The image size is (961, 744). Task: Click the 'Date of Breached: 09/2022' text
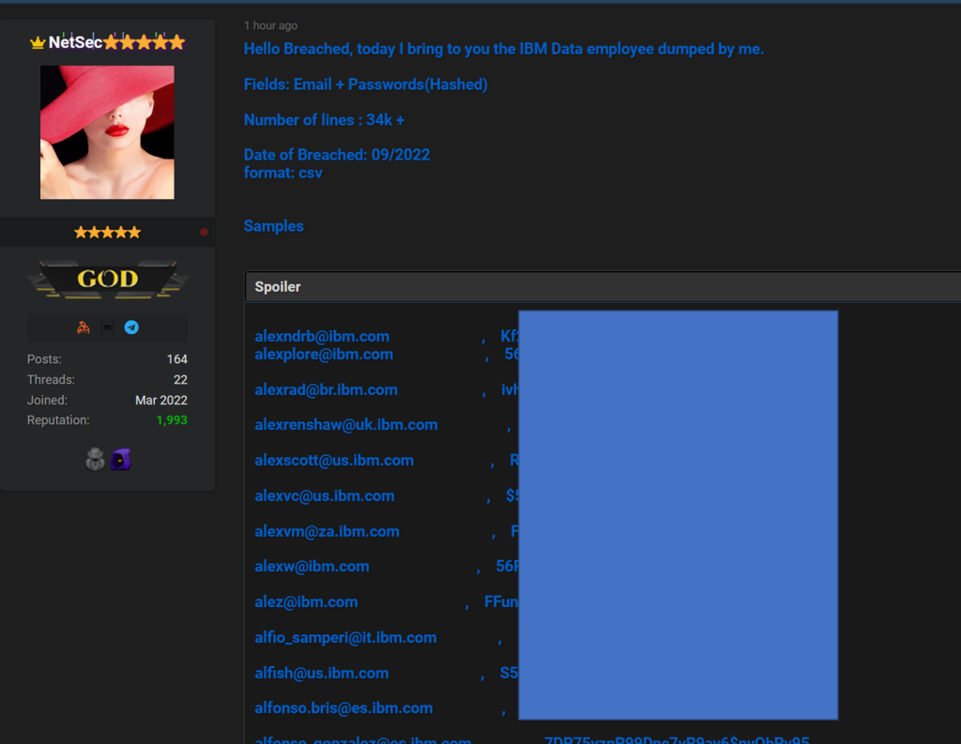tap(337, 155)
